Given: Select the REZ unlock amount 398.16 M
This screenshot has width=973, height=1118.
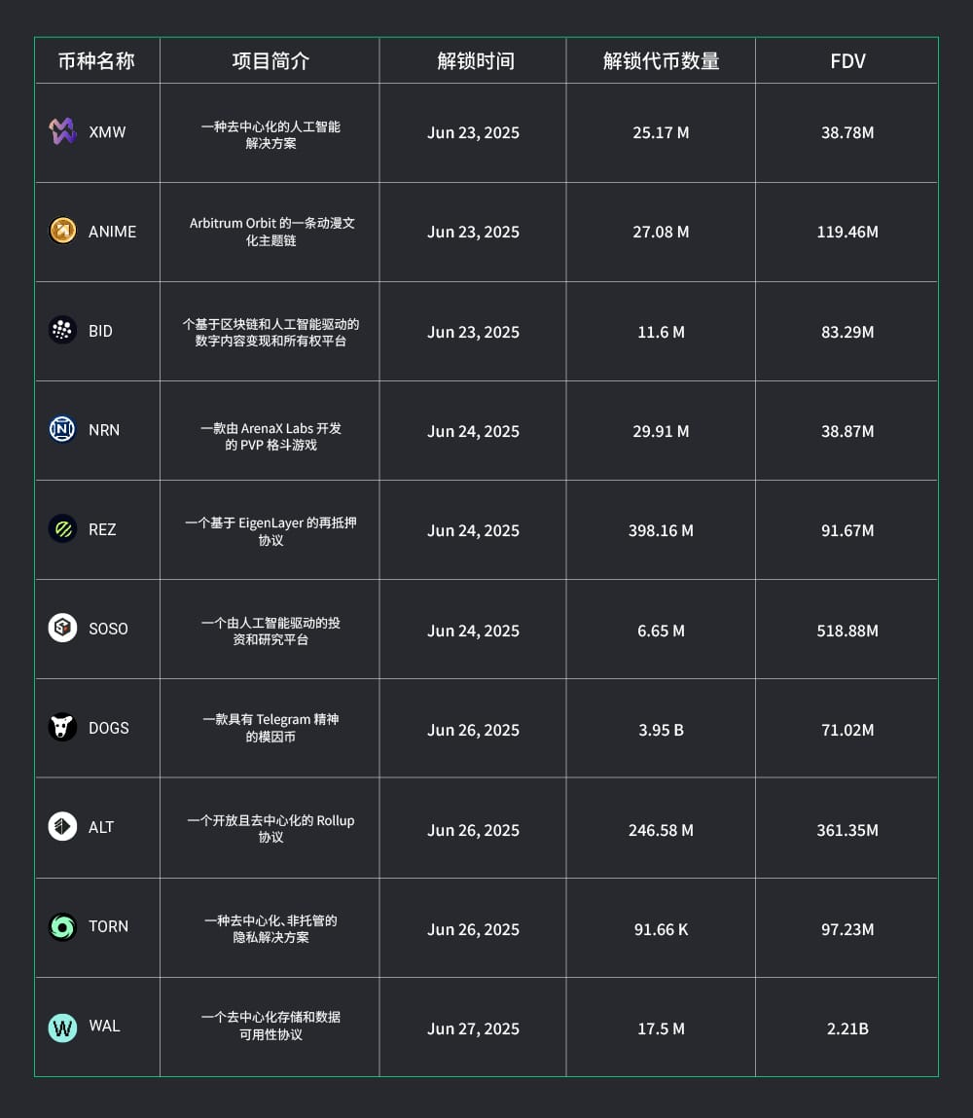Looking at the screenshot, I should coord(661,530).
